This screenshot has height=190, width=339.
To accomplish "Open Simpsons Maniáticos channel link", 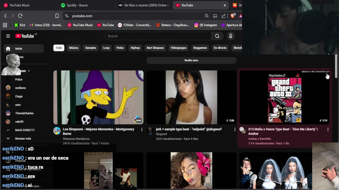I will [76, 139].
